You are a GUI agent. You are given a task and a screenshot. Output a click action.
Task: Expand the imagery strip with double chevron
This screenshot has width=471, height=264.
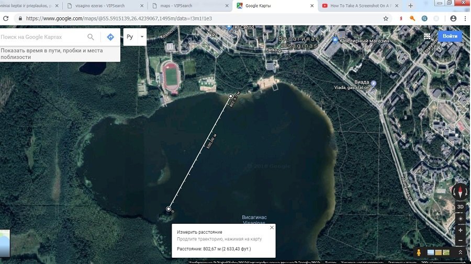click(460, 252)
